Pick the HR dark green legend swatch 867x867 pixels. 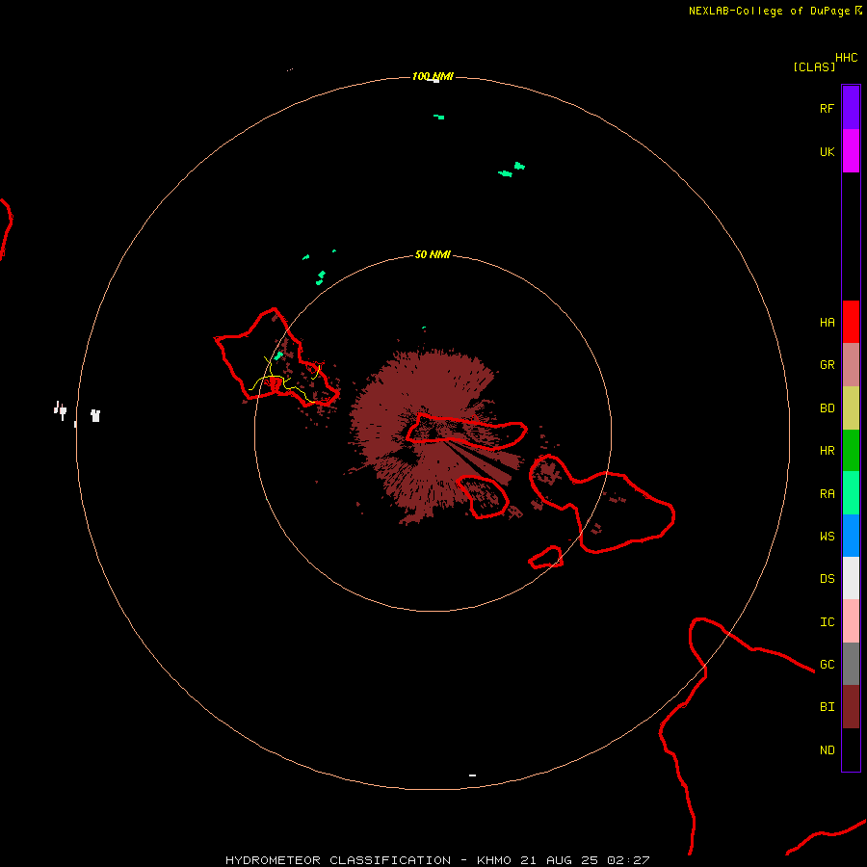[851, 451]
